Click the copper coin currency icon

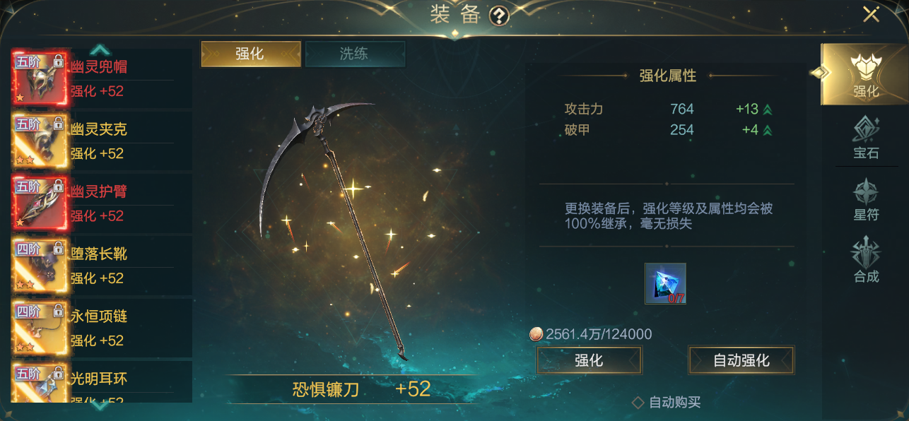[536, 334]
